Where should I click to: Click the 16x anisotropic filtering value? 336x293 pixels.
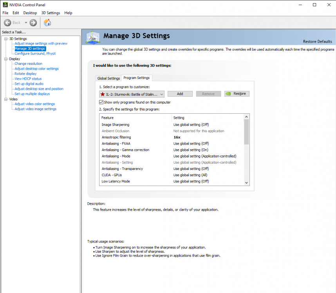click(x=177, y=137)
